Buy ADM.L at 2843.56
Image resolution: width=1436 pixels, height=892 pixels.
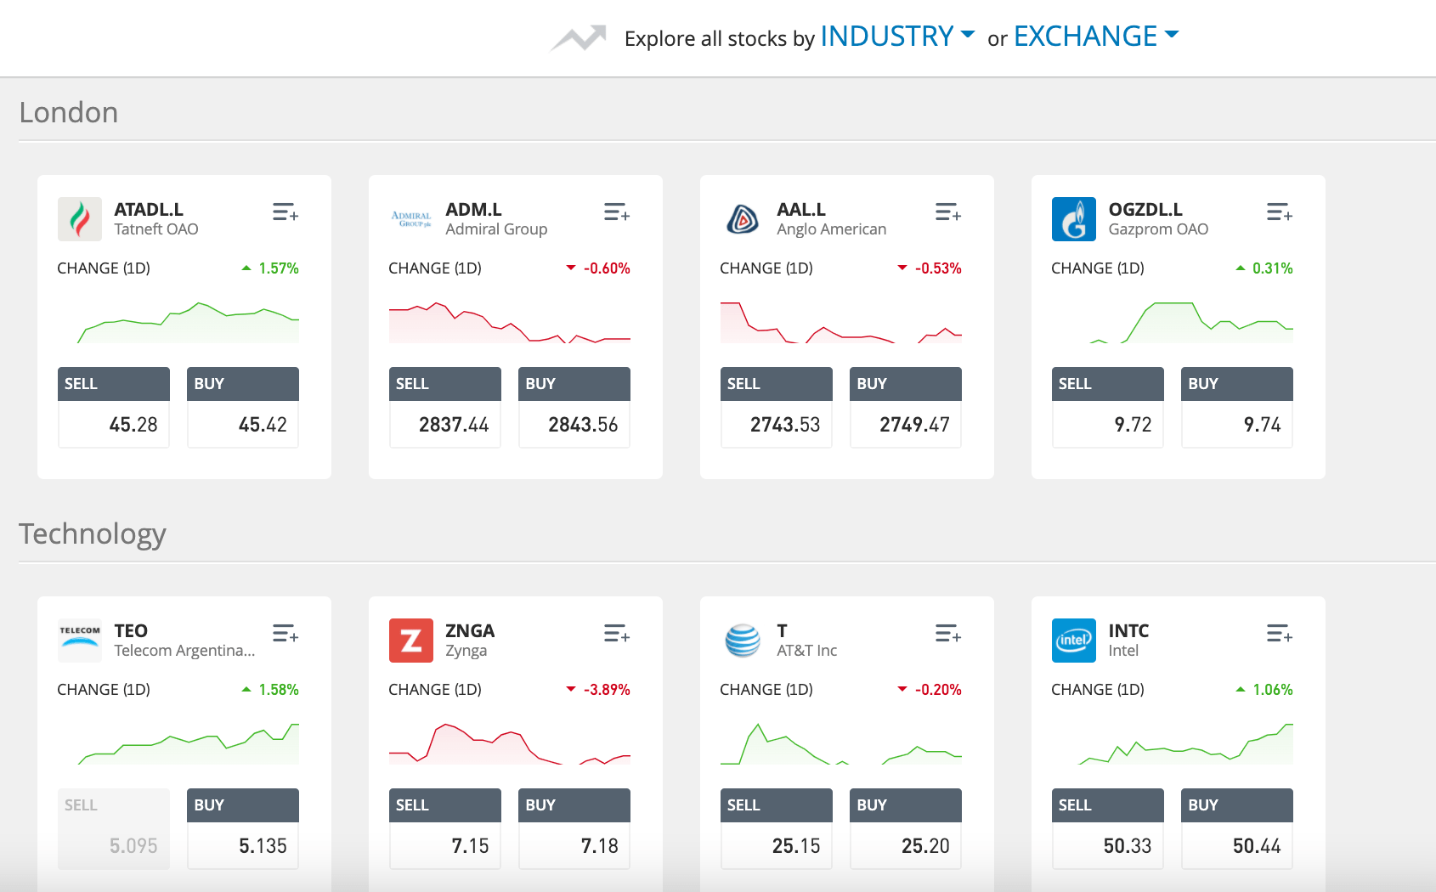click(574, 407)
